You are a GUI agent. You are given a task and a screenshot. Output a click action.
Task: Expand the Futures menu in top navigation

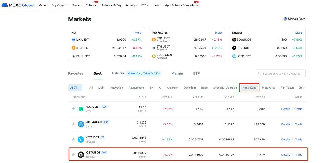point(92,5)
